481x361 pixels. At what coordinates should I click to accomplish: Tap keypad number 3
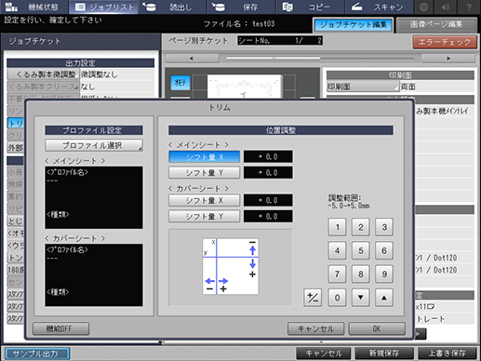click(x=384, y=227)
